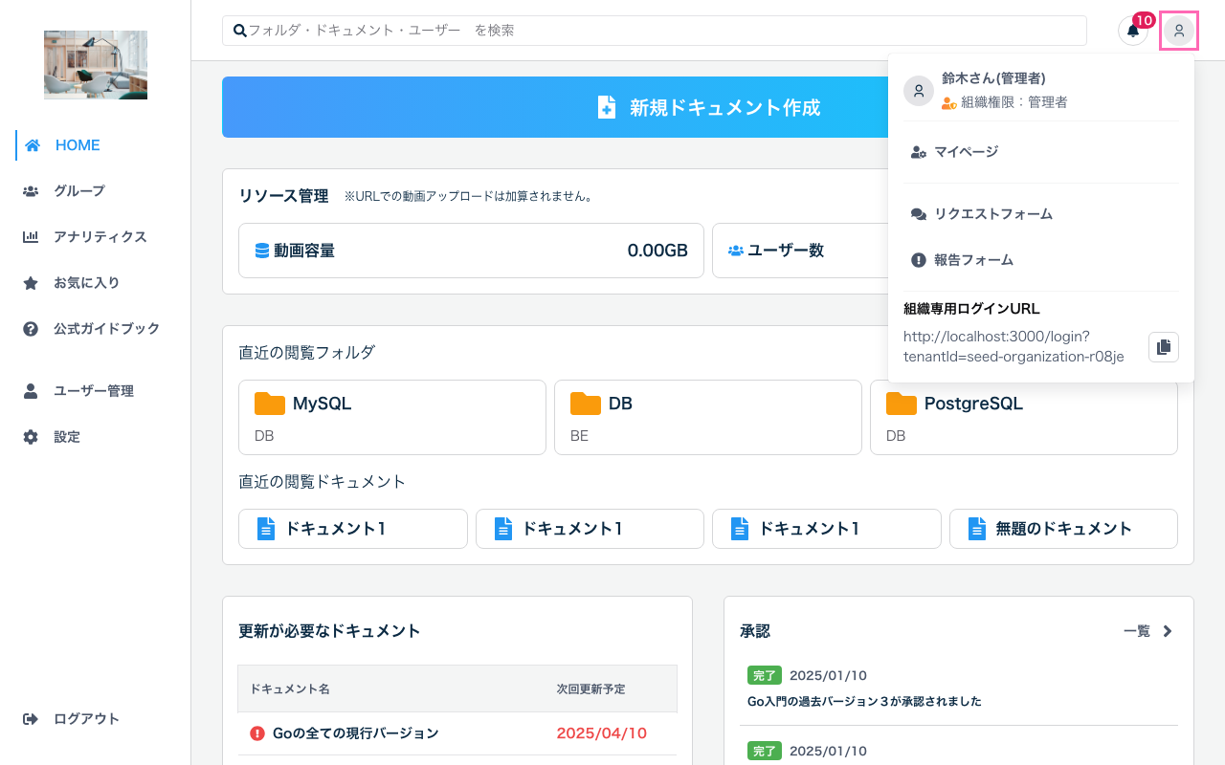The width and height of the screenshot is (1225, 765).
Task: Click the search magnifier icon
Action: click(239, 30)
